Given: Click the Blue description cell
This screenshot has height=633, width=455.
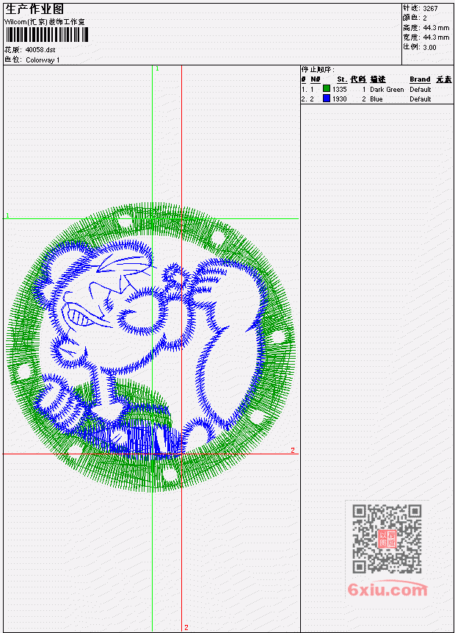Looking at the screenshot, I should coord(376,99).
